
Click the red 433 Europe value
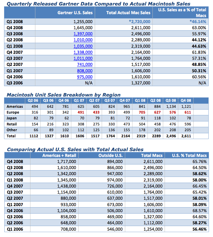(96, 112)
